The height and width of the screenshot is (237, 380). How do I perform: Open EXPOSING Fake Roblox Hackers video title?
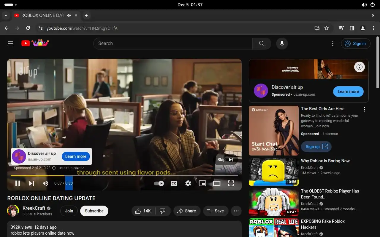323,224
